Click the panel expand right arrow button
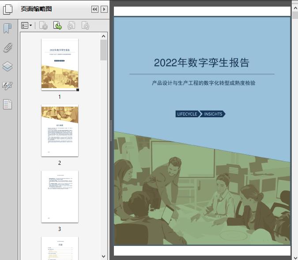The width and height of the screenshot is (298, 260). (104, 9)
